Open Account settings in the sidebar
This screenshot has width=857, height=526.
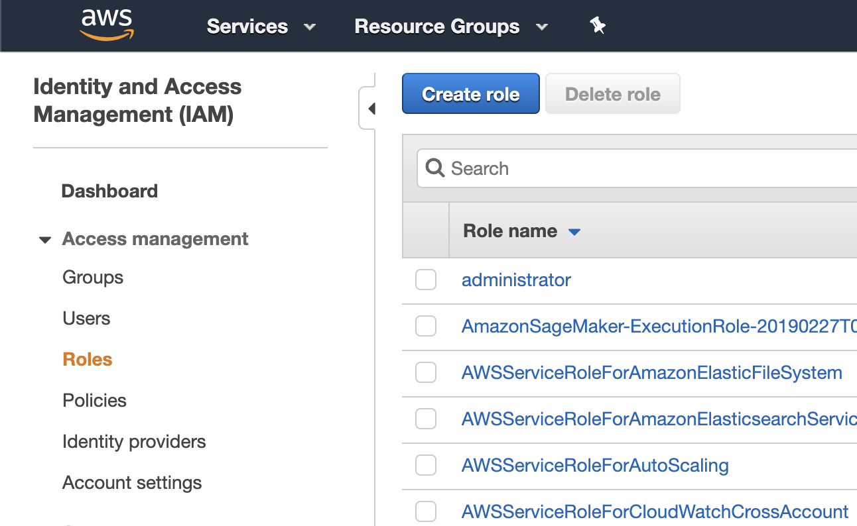pos(132,483)
